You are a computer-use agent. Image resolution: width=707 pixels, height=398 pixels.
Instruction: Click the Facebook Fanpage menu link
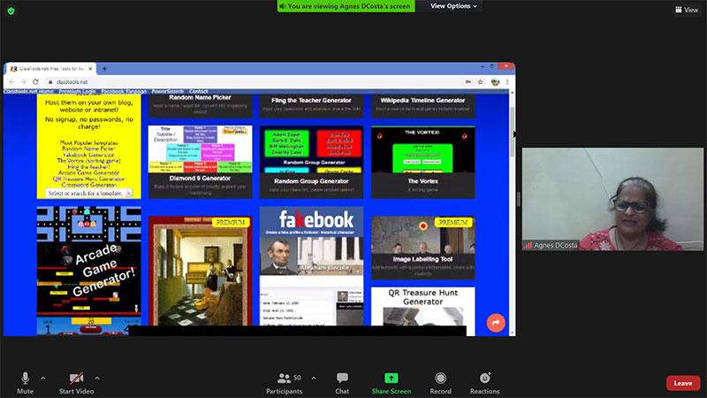click(x=124, y=91)
